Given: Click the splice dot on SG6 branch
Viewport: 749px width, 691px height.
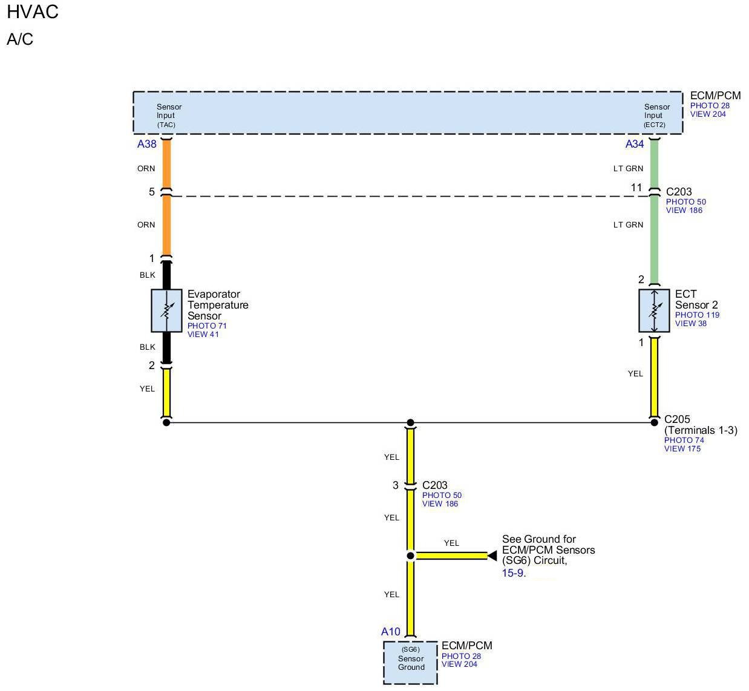Looking at the screenshot, I should pos(410,555).
